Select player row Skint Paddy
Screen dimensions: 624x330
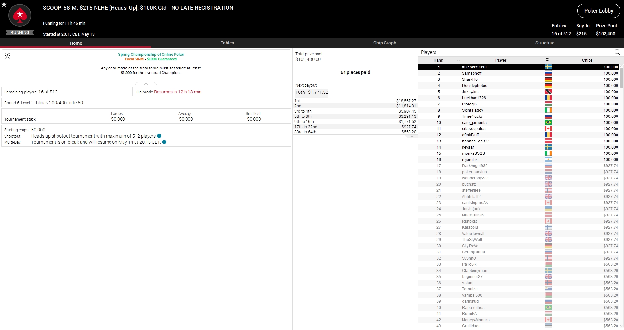click(x=519, y=110)
